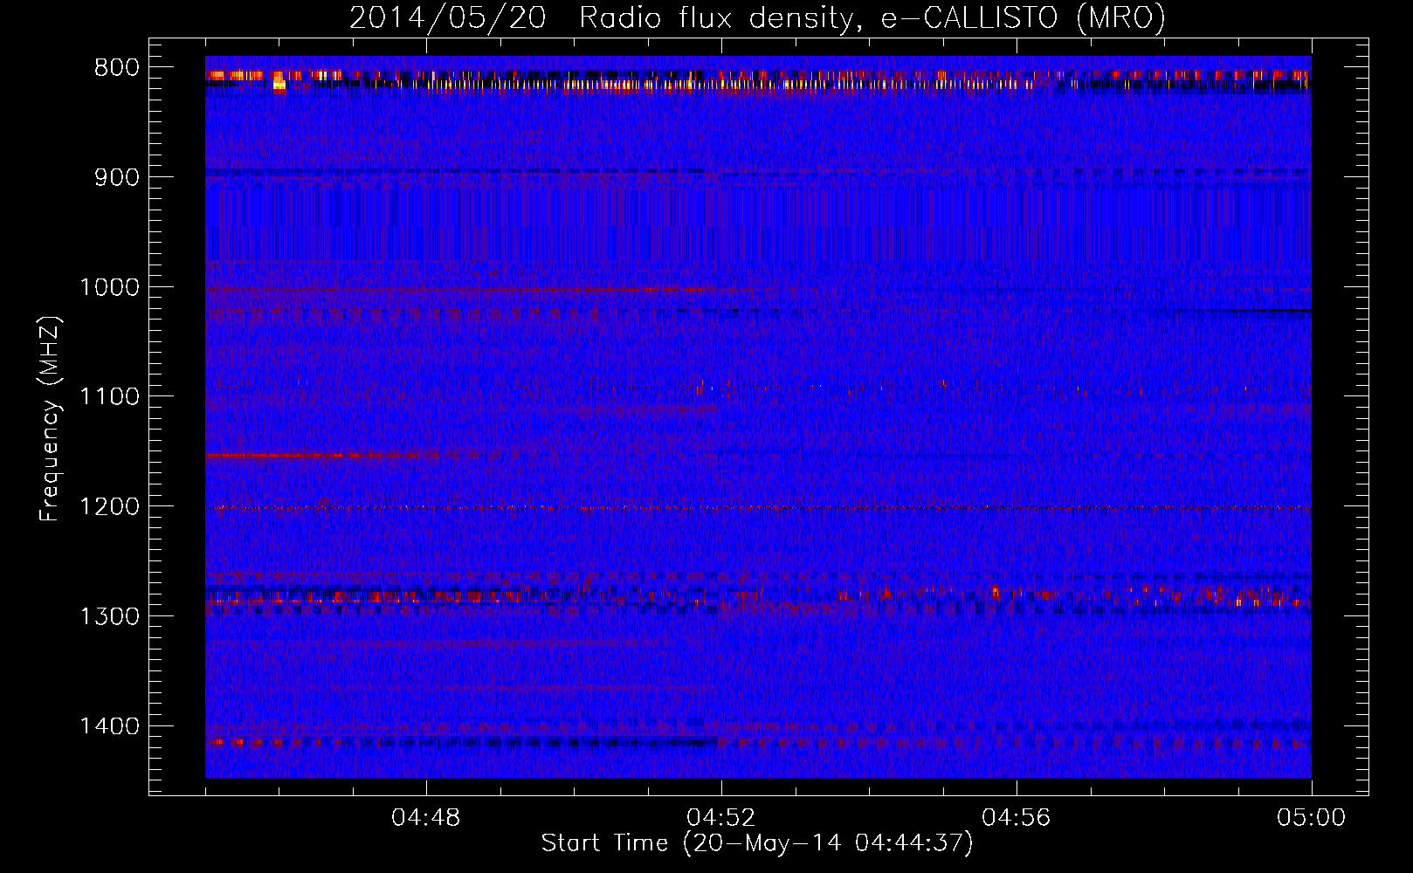Click the 'Frequency (MHZ)' axis title
1413x873 pixels.
coord(50,418)
